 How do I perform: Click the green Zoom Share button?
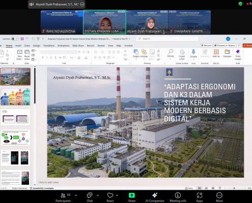pos(132,197)
